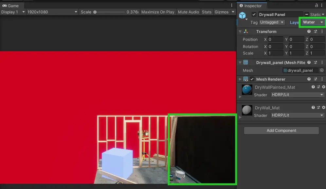326x189 pixels.
Task: Open the DryWallPainted_Mat Shader HDRP/Lit dropdown
Action: [x=297, y=95]
